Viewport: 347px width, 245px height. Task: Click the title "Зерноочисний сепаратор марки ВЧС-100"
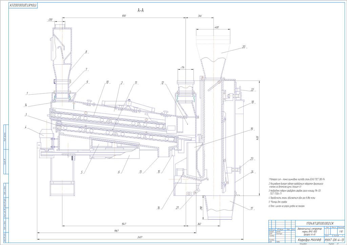click(x=310, y=230)
